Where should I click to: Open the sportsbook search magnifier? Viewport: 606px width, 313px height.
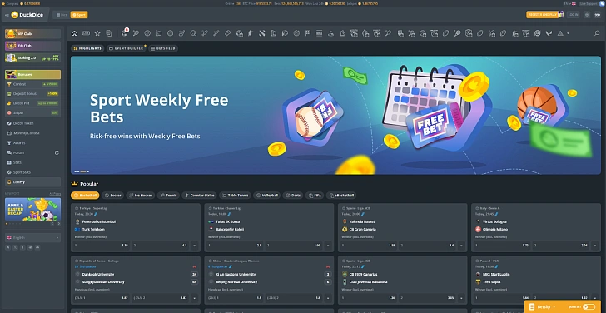(x=597, y=33)
